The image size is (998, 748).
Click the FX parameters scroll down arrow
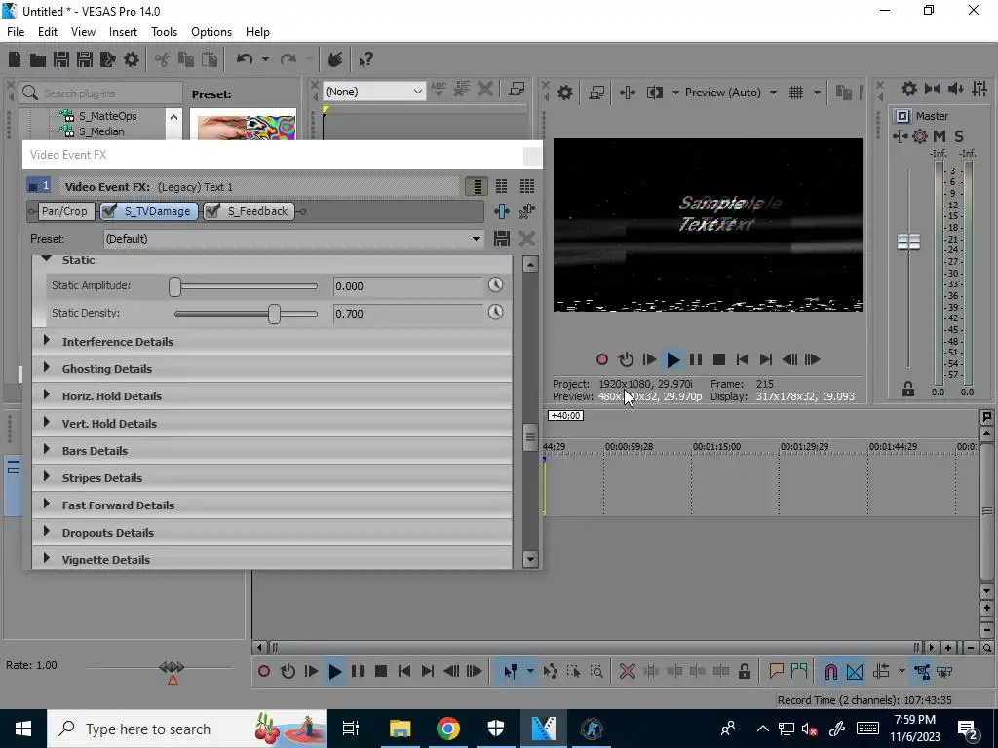click(x=530, y=559)
